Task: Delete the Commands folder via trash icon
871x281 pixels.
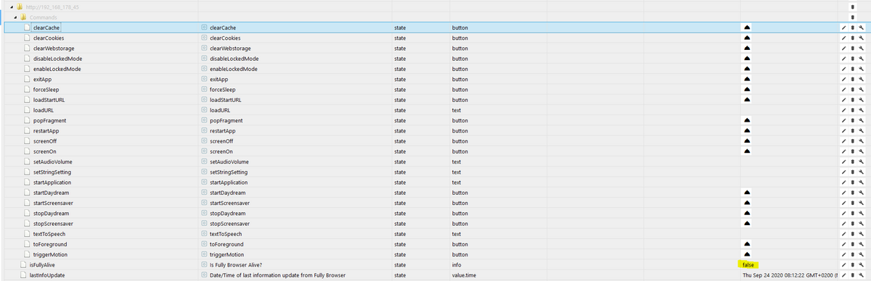Action: (852, 17)
